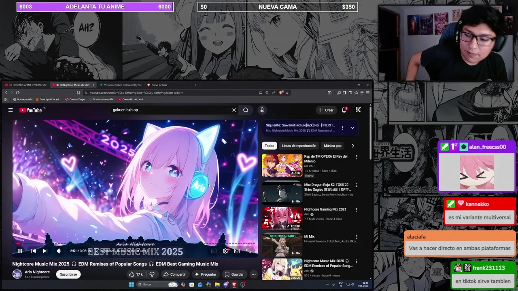Open options for Dragon Raja S2 mix
This screenshot has width=518, height=291.
click(x=357, y=185)
